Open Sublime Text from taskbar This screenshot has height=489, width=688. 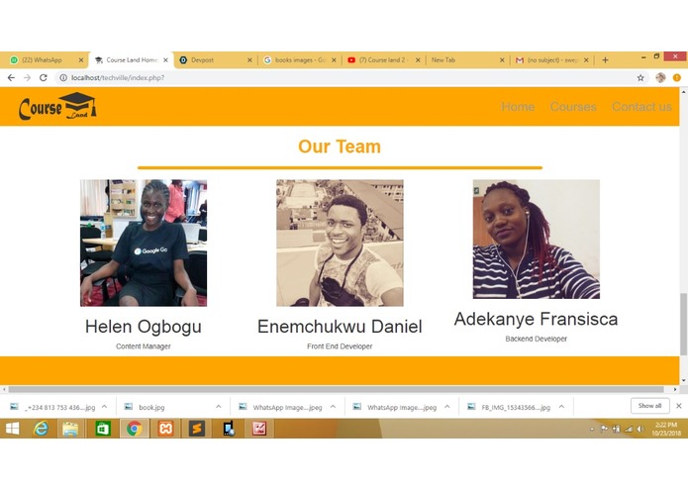(197, 429)
